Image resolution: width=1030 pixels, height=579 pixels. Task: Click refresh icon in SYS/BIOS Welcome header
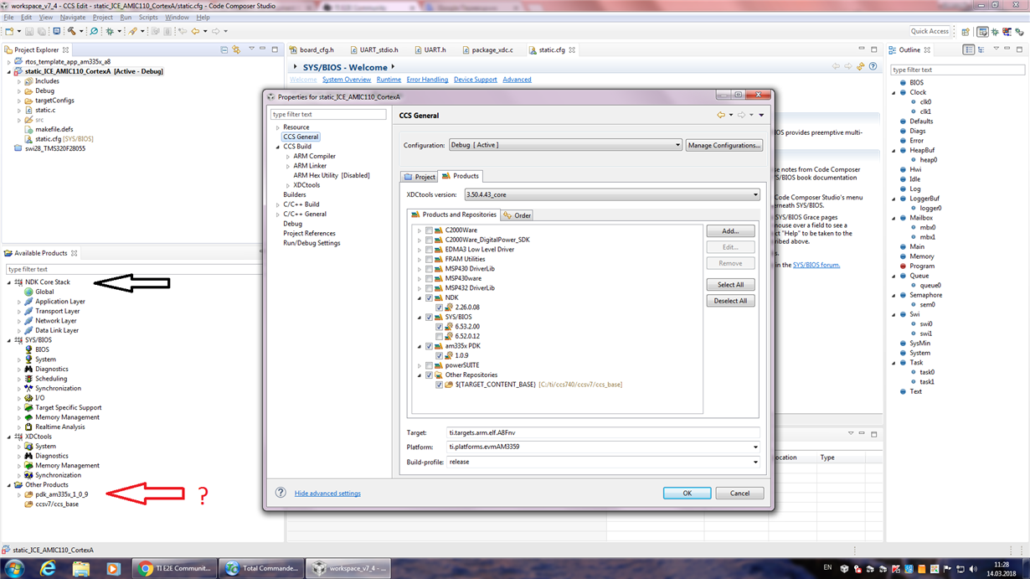click(860, 66)
